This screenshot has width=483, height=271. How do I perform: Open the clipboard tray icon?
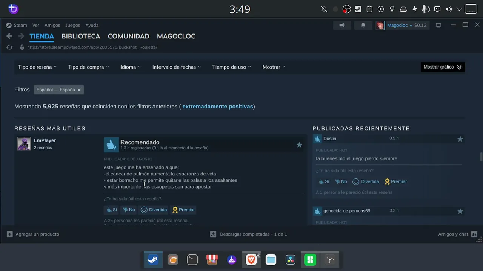point(369,9)
